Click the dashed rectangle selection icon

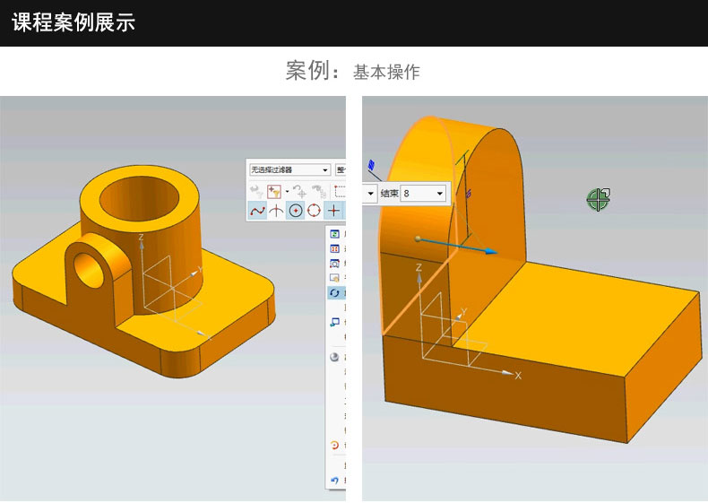[x=340, y=190]
